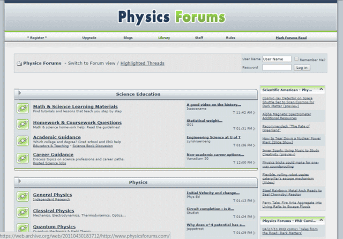Click the folder icon beside Physics Forums breadcrumb
This screenshot has height=239, width=343.
click(19, 64)
